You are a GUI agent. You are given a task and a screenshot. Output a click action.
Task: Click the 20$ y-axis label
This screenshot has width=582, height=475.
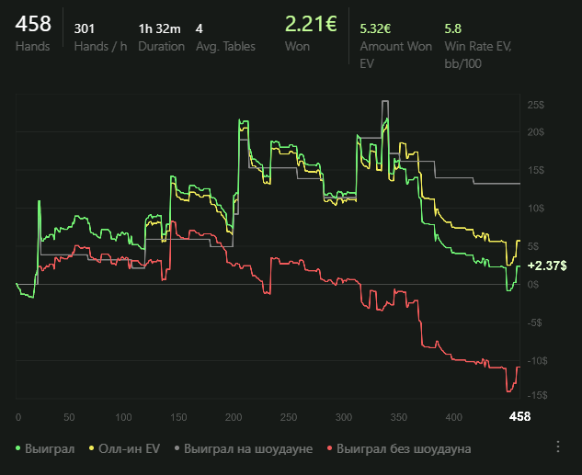click(x=536, y=132)
